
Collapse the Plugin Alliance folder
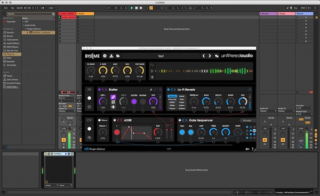click(x=26, y=29)
